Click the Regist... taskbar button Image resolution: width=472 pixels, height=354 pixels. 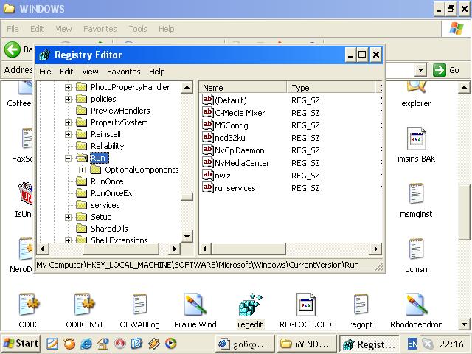coord(369,344)
